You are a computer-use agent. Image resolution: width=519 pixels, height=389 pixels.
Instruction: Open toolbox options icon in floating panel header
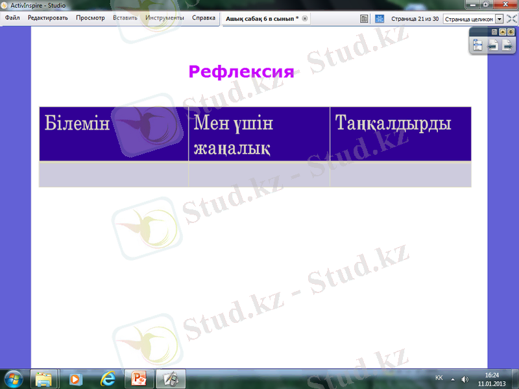(494, 31)
